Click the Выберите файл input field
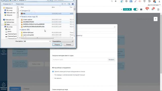162x91 pixels. 80,60
